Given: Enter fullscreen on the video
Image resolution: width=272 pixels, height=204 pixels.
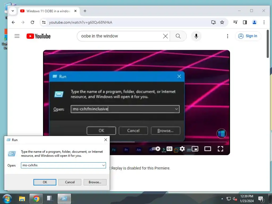Looking at the screenshot, I should tap(220, 149).
